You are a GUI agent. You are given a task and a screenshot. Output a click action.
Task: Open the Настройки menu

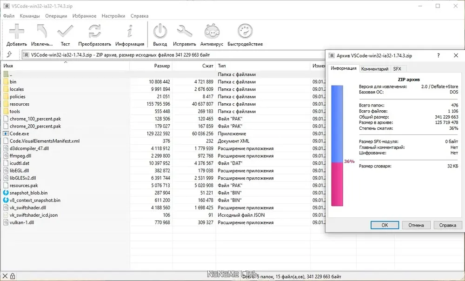[113, 16]
